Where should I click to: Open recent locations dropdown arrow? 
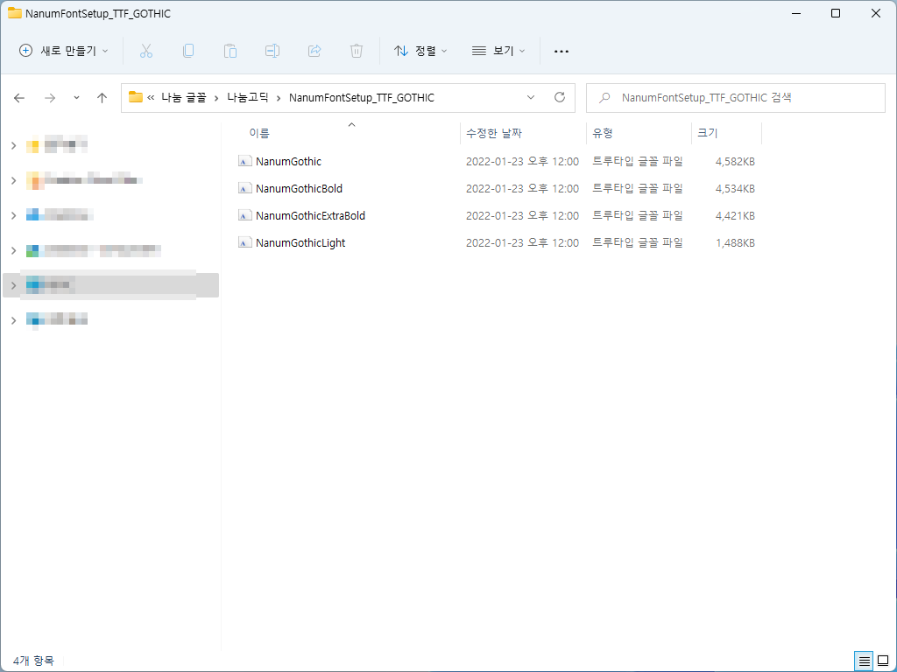[77, 98]
